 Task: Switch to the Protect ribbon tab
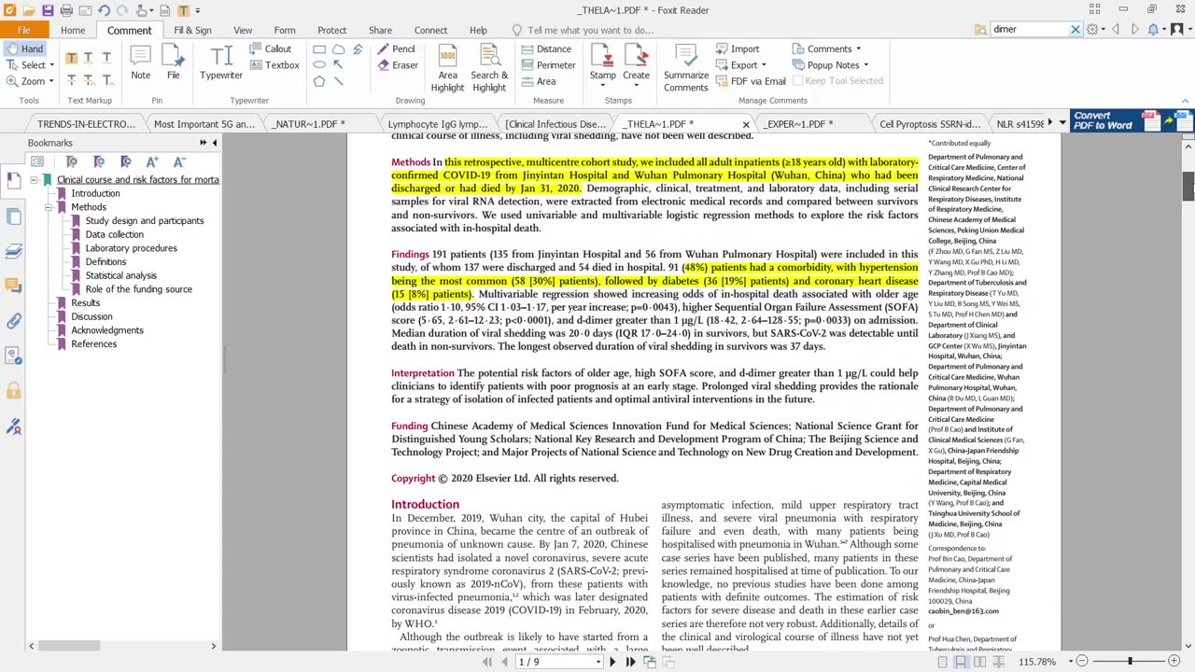pos(331,30)
